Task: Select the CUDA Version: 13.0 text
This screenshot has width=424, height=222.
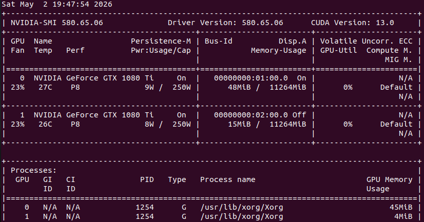Action: point(352,23)
